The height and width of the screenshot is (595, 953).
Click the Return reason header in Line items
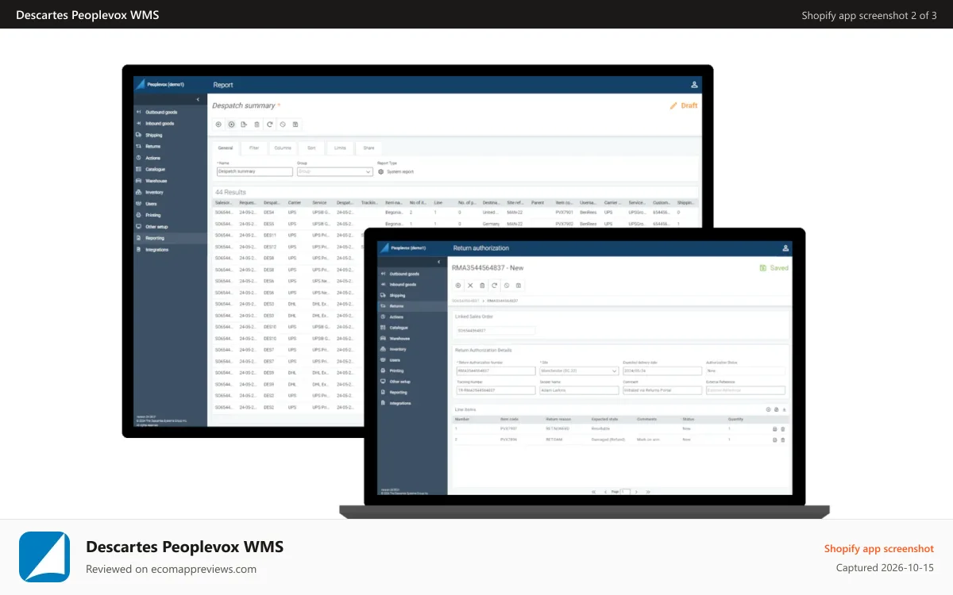coord(558,419)
